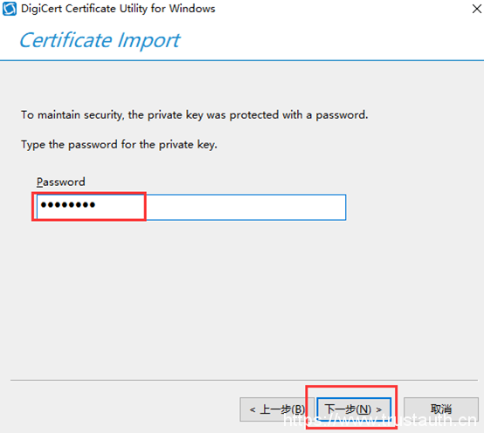Close the DigiCert Certificate Utility window
Image resolution: width=484 pixels, height=433 pixels.
[477, 9]
